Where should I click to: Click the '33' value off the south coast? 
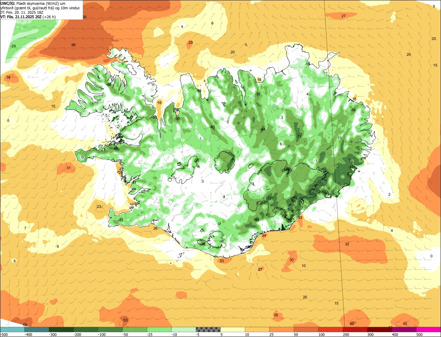(222, 261)
